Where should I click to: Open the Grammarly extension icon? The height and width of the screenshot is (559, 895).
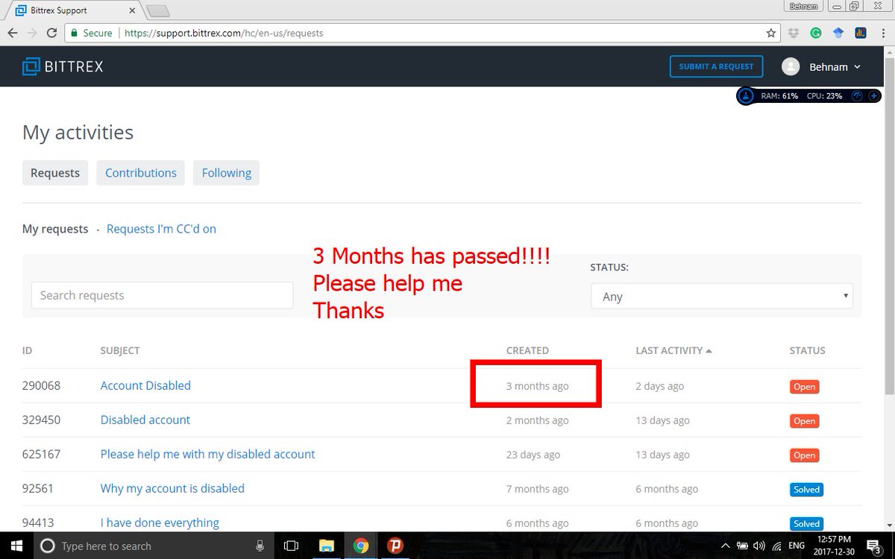[x=816, y=33]
